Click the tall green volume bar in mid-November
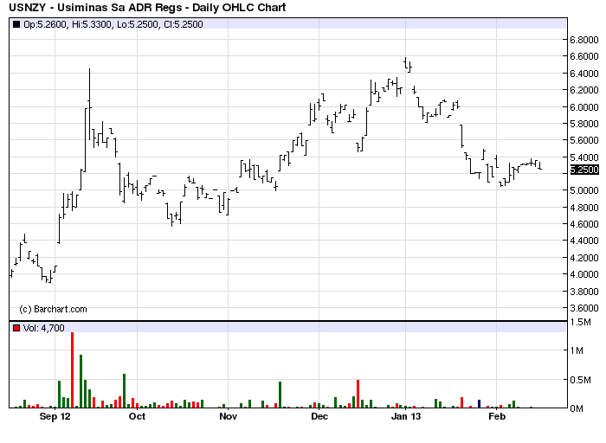This screenshot has width=606, height=443. point(280,395)
